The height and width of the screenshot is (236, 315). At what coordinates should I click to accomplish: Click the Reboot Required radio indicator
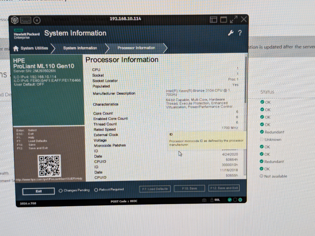point(96,190)
